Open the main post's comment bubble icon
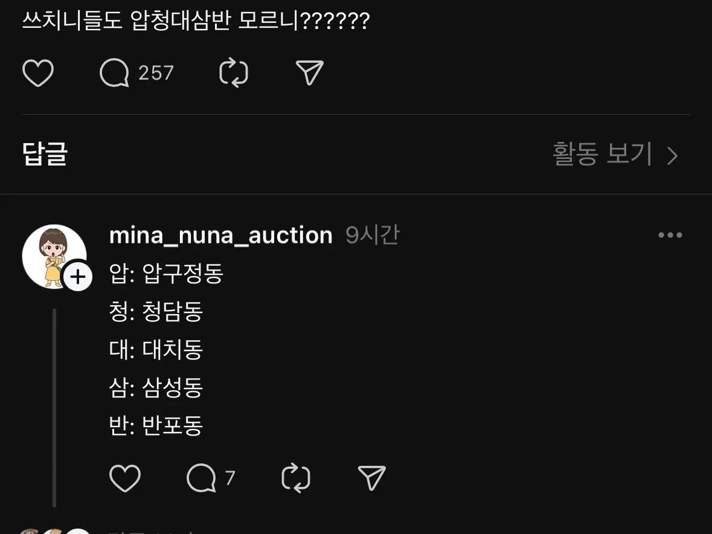 114,74
